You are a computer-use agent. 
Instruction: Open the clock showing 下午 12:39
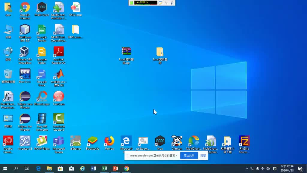click(x=287, y=168)
